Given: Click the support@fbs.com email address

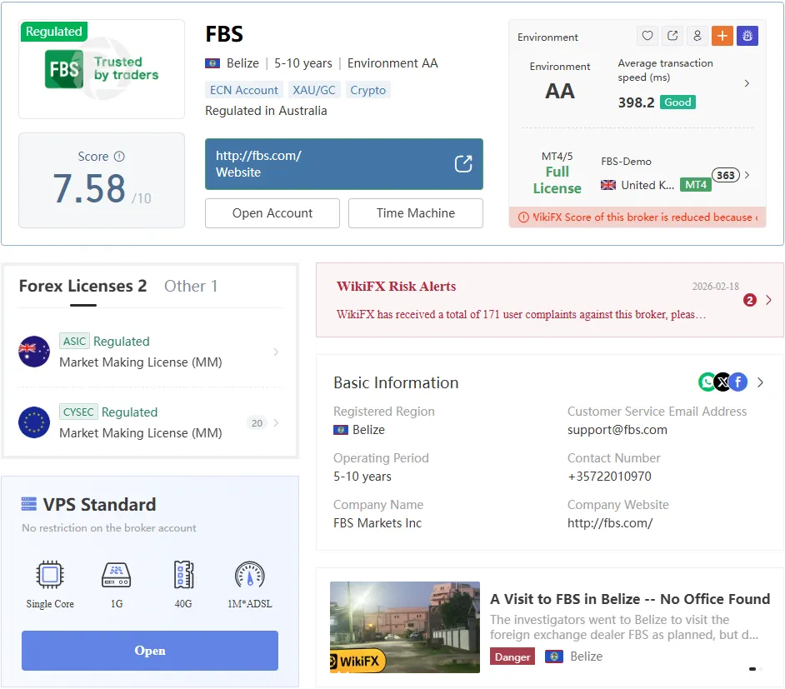Looking at the screenshot, I should pyautogui.click(x=617, y=430).
